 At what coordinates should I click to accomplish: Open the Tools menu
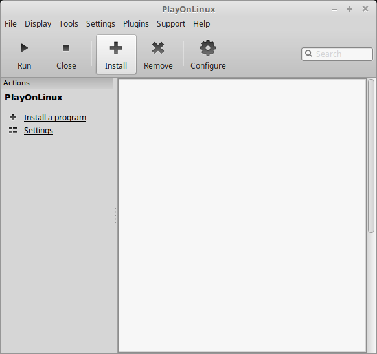(x=69, y=24)
